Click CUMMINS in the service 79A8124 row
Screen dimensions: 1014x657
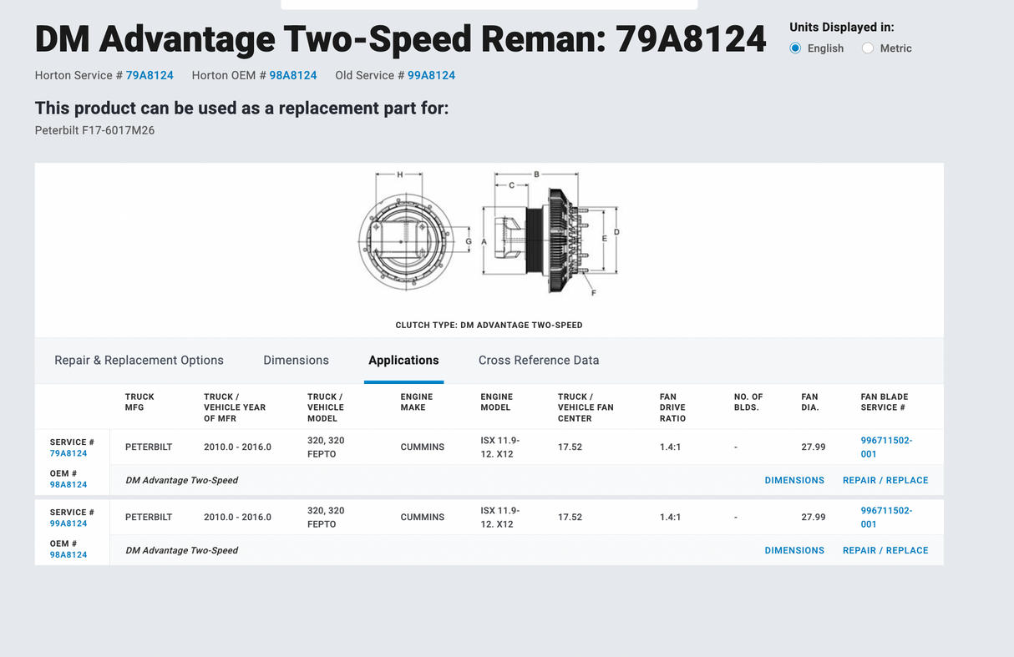pos(423,447)
